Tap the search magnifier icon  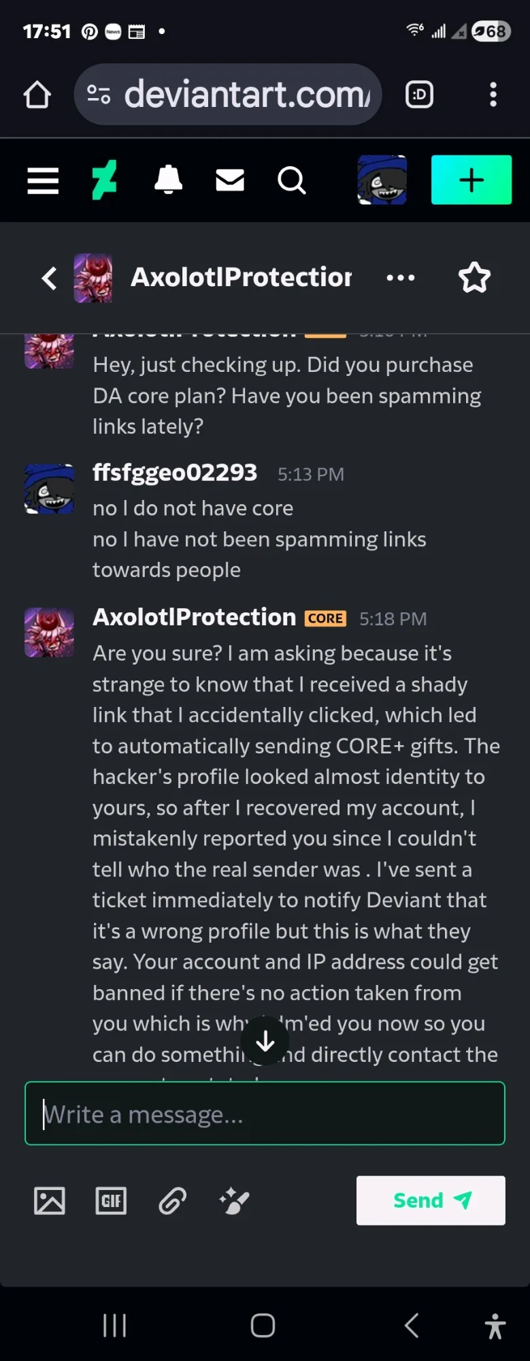291,181
